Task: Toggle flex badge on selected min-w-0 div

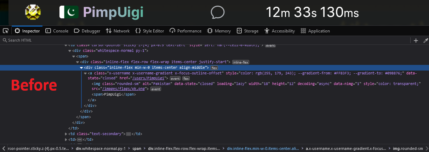Action: pyautogui.click(x=214, y=67)
